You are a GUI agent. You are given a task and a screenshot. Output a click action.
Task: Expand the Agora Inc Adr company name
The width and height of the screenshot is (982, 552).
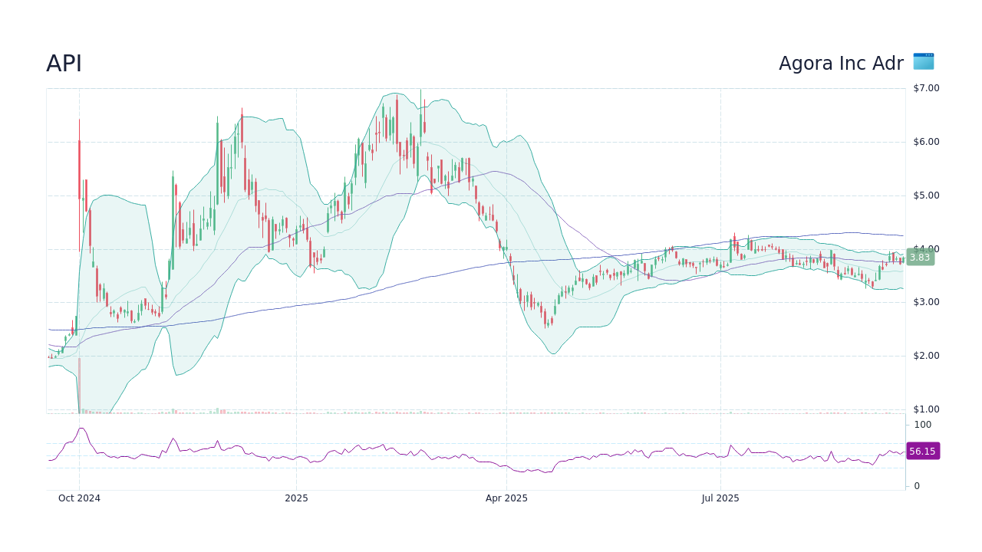pos(841,64)
